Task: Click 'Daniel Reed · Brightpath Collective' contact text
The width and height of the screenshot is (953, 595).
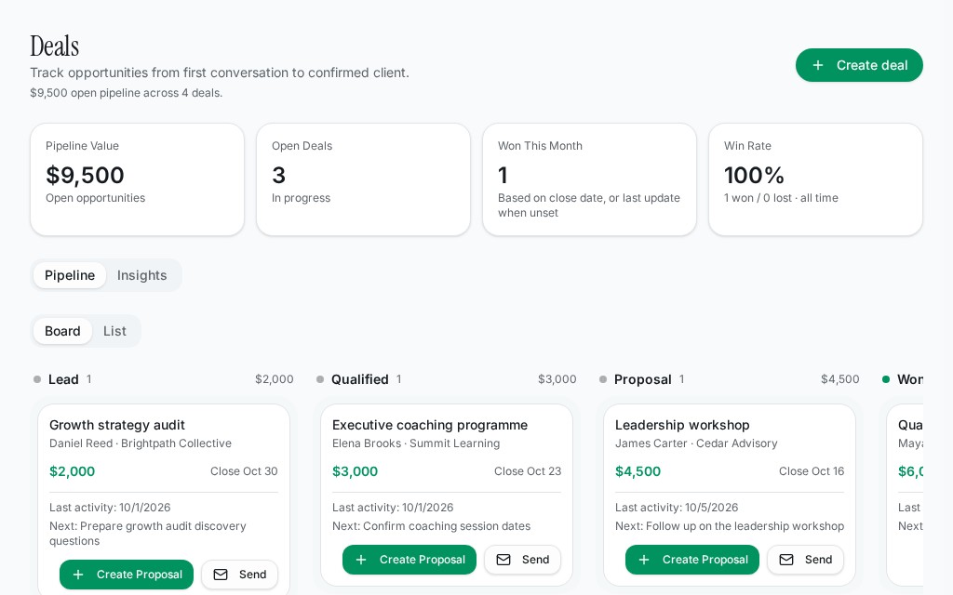Action: click(x=141, y=443)
